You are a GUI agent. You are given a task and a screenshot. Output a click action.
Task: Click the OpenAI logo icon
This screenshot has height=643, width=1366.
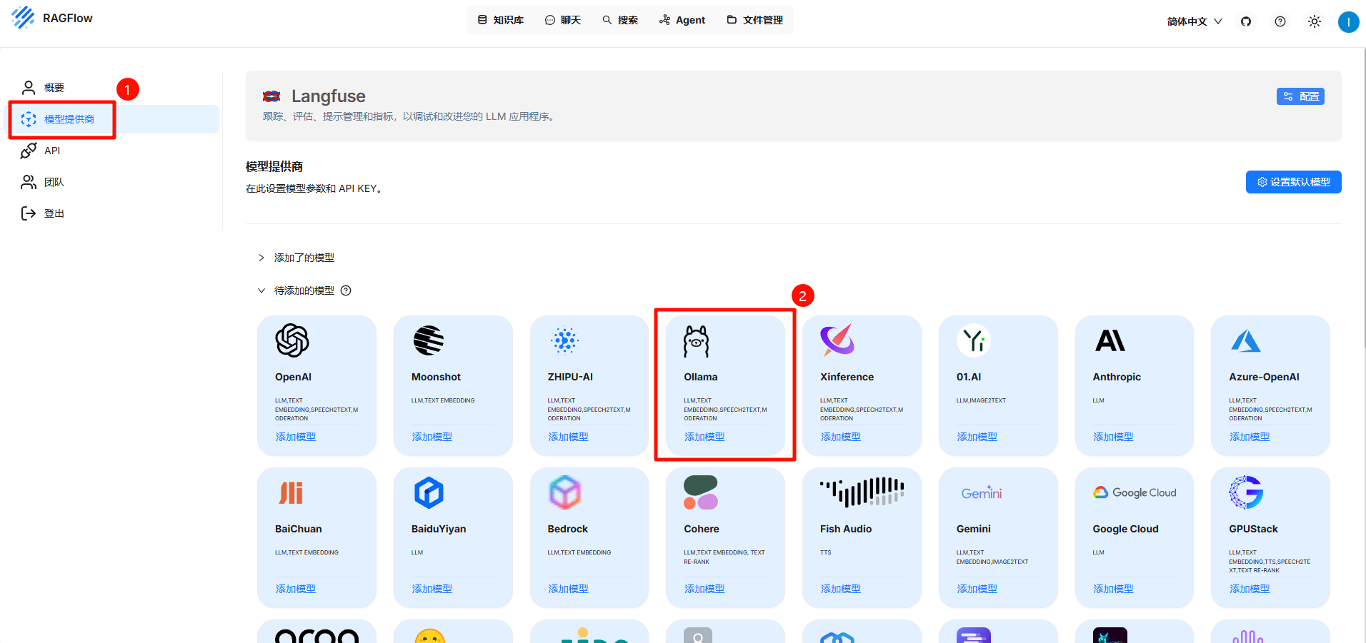[292, 340]
